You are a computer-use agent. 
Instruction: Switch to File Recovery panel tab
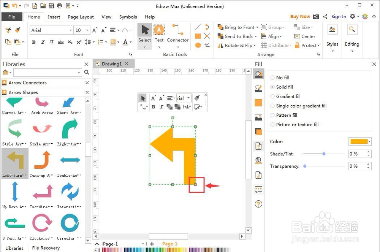tap(46, 248)
